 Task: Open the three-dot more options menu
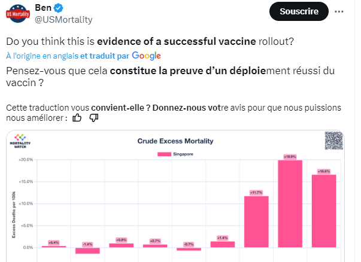click(x=340, y=11)
